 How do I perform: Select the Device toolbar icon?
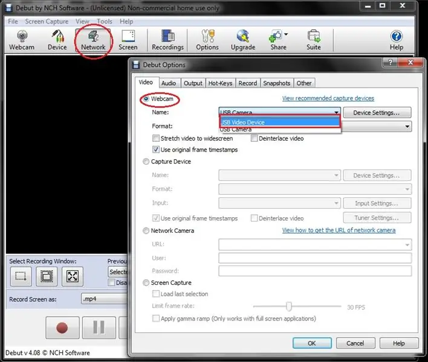click(57, 40)
